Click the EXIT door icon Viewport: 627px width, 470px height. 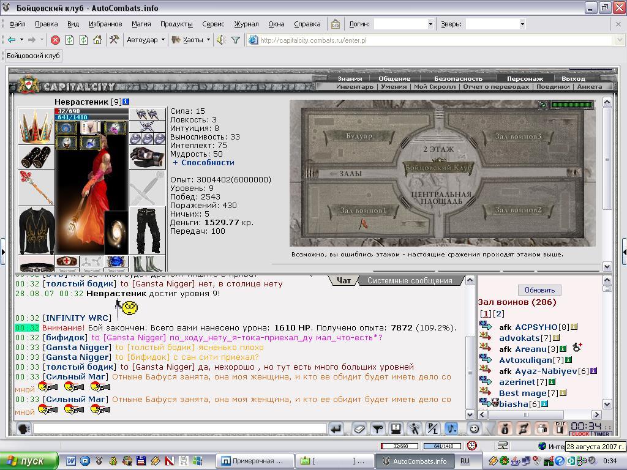[560, 428]
